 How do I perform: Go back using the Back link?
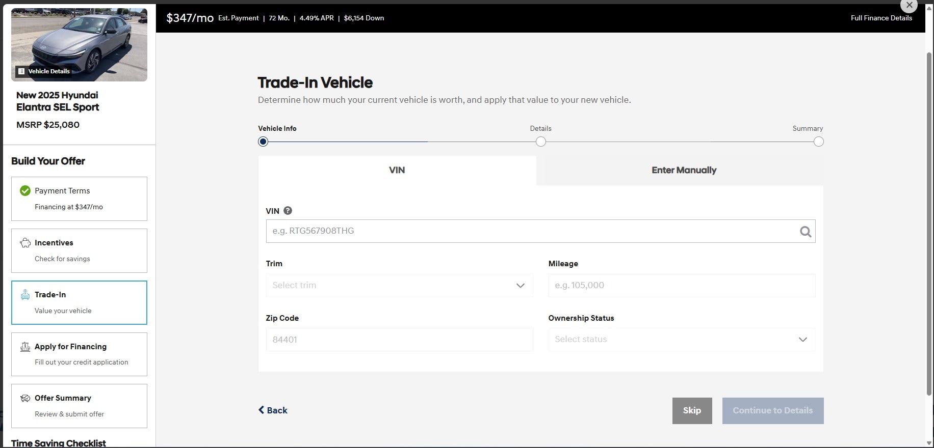click(273, 410)
